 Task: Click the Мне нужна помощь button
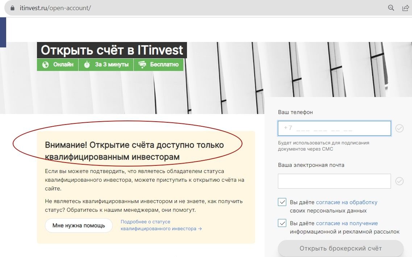(x=79, y=226)
